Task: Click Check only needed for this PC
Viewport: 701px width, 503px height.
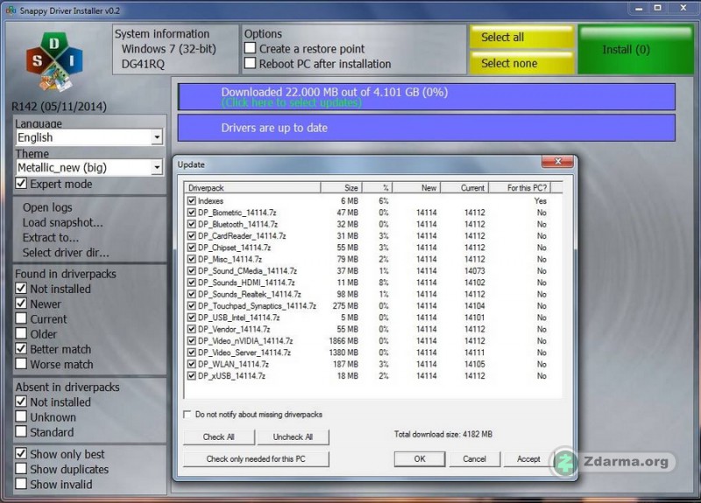Action: pyautogui.click(x=256, y=458)
